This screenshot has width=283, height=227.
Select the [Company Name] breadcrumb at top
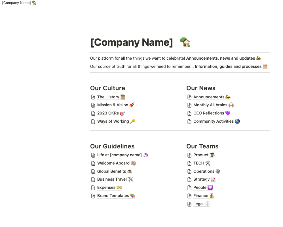pos(16,3)
